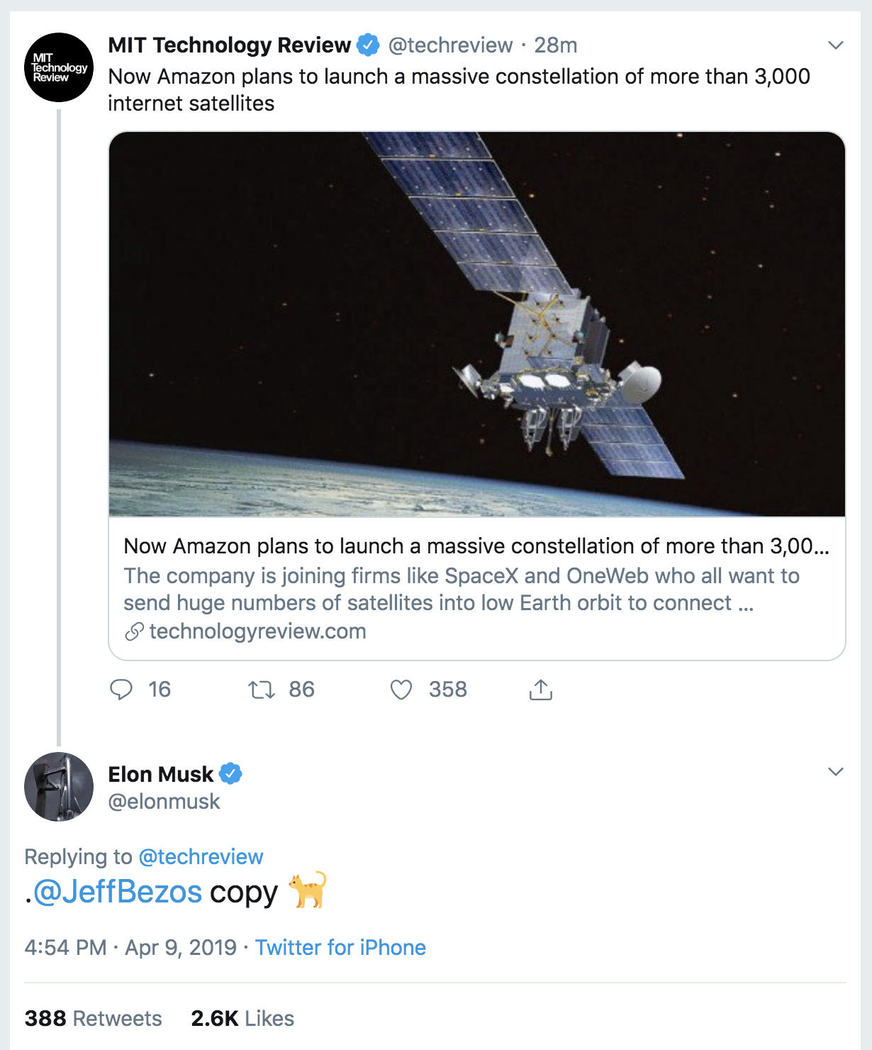Screen dimensions: 872x1050
Task: Click the reply comment bubble icon
Action: click(121, 689)
